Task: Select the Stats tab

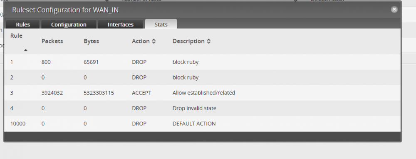Action: pos(161,24)
